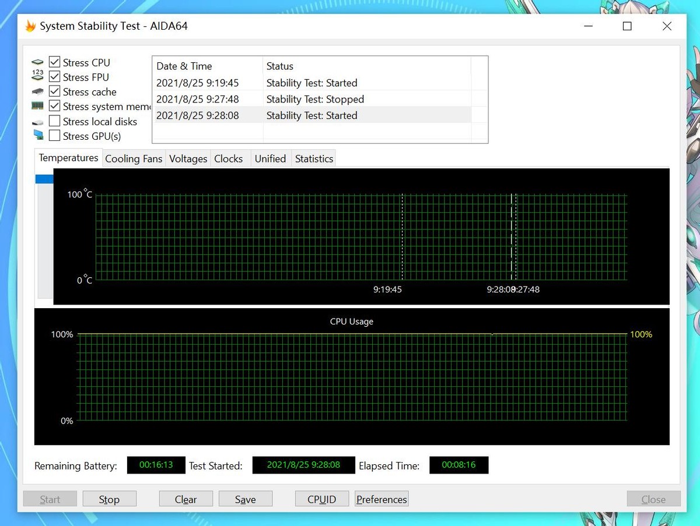
Task: Select the 2021/8/25 9:28:08 log entry
Action: (x=311, y=115)
